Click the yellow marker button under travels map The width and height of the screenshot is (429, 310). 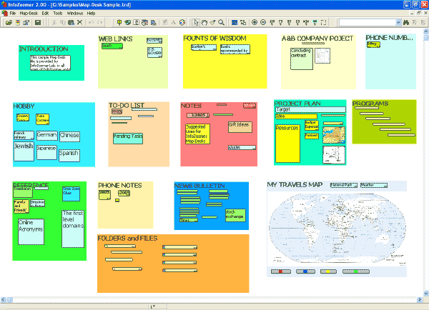[328, 271]
